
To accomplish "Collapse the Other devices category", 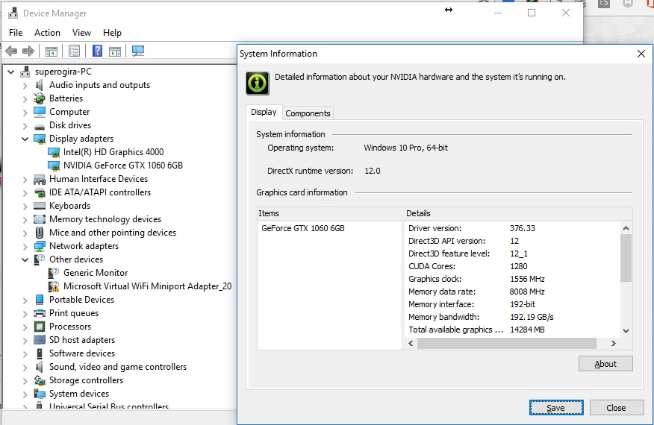I will pyautogui.click(x=25, y=259).
